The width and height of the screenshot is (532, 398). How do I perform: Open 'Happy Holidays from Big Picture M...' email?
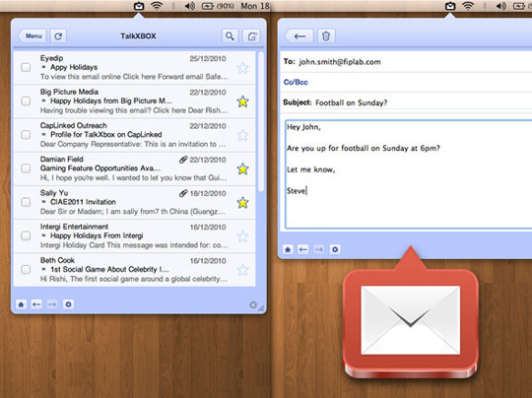[x=111, y=100]
